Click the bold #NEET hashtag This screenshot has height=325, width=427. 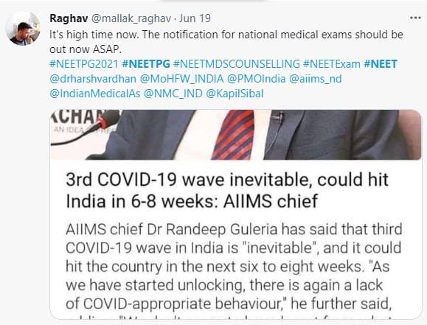381,64
